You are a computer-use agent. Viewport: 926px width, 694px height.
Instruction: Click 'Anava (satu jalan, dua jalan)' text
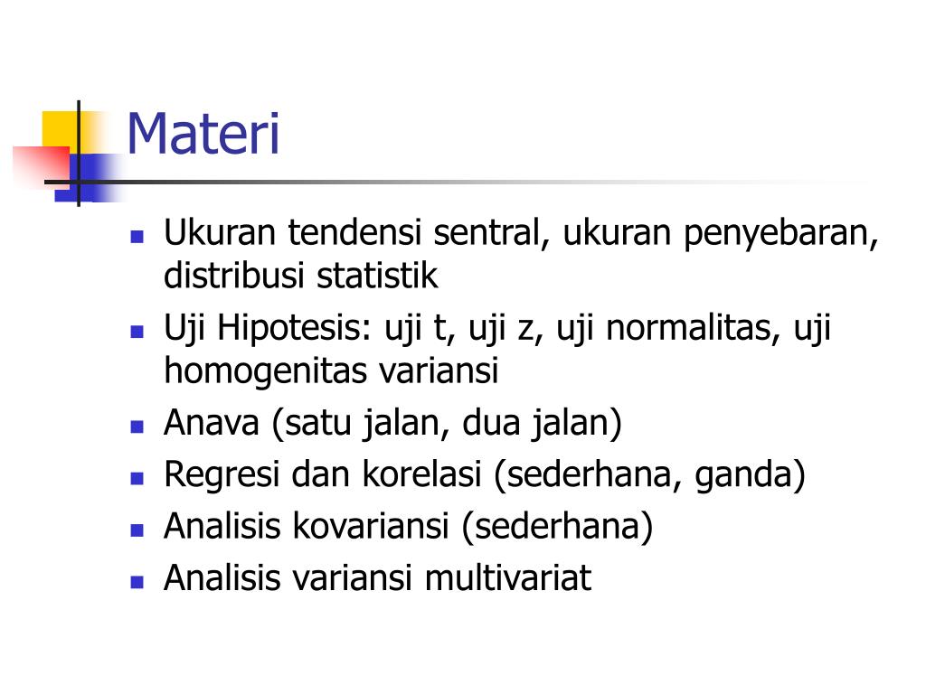(x=393, y=424)
